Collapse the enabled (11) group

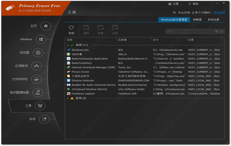(68, 45)
